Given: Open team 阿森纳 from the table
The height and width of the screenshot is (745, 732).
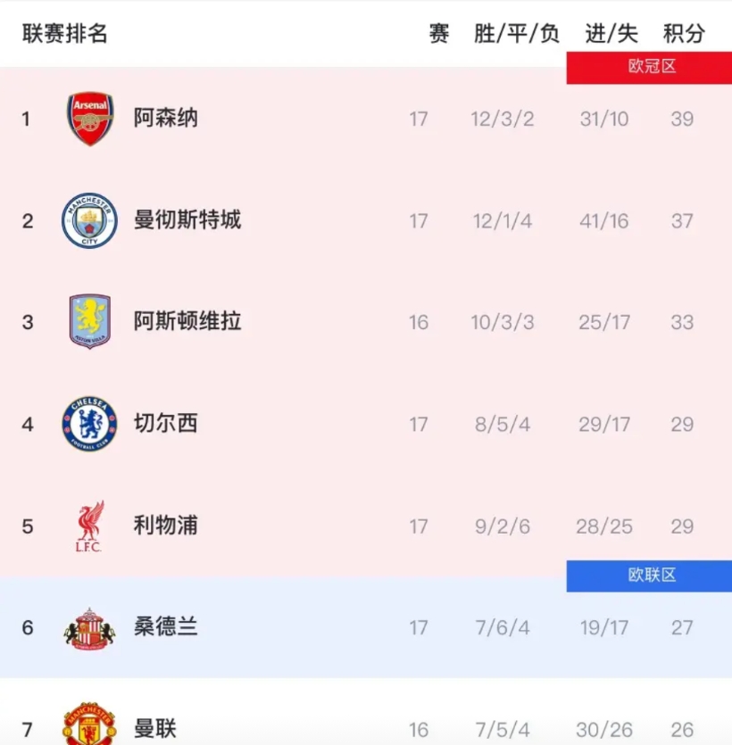Looking at the screenshot, I should pos(166,119).
